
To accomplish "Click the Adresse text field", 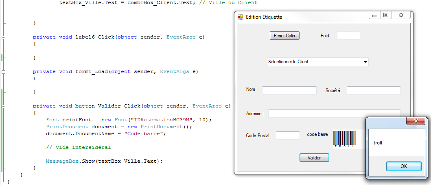I will pos(334,114).
